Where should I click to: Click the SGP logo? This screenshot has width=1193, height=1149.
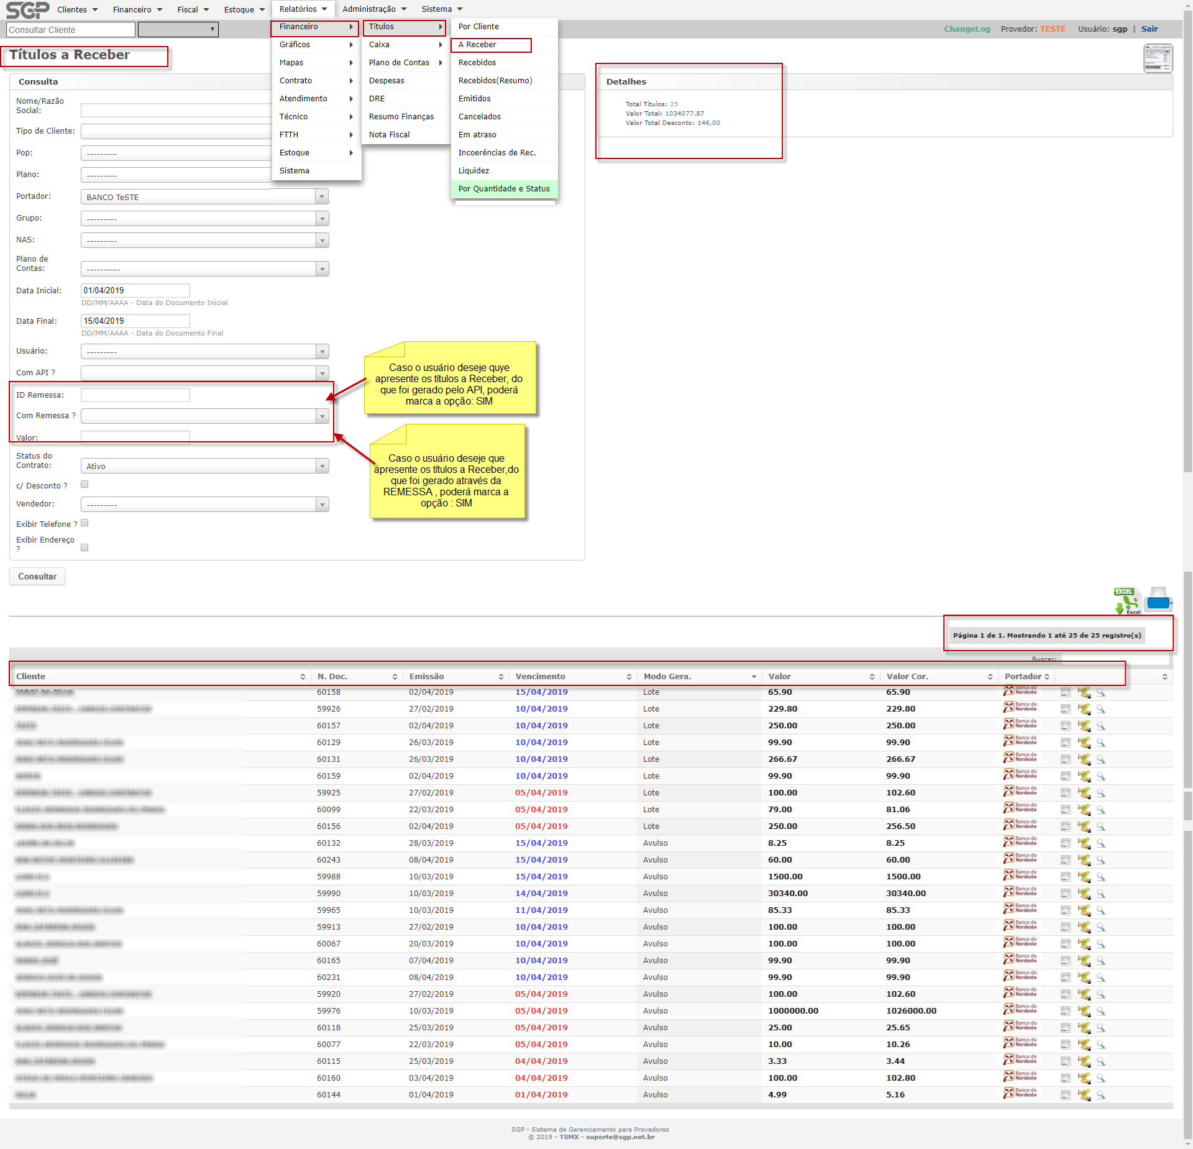[x=27, y=10]
